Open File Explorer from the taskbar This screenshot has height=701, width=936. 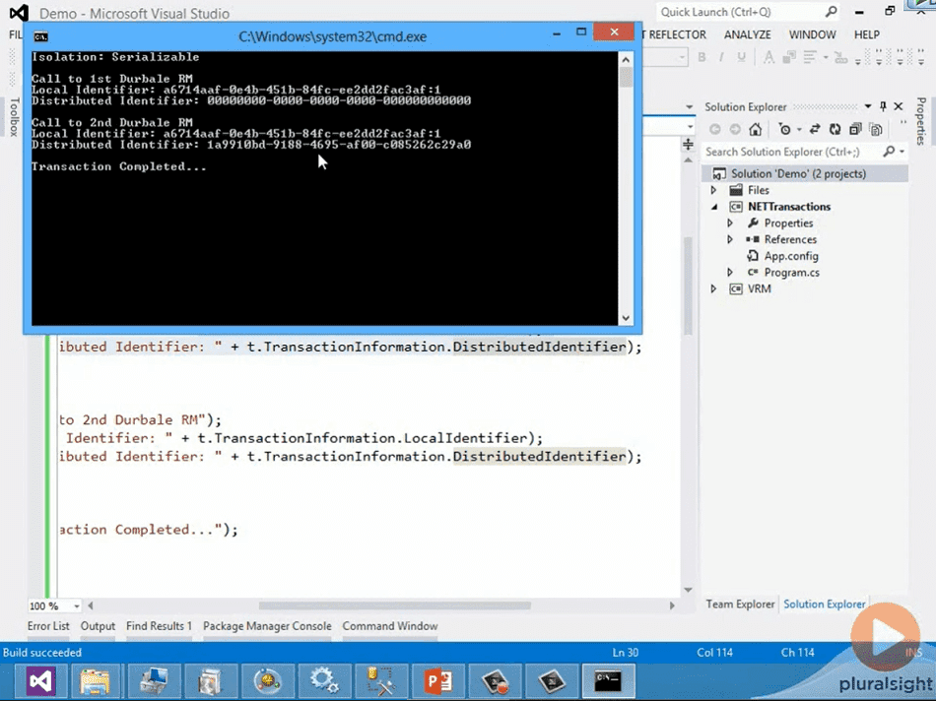pos(95,681)
